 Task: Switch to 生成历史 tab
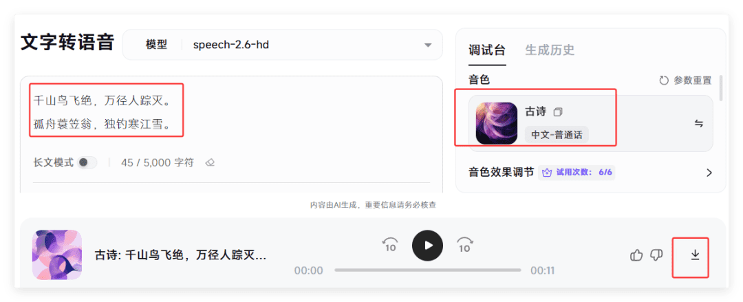550,50
